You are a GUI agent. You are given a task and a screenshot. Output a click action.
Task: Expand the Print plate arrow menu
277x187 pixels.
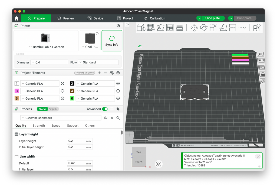click(x=231, y=18)
